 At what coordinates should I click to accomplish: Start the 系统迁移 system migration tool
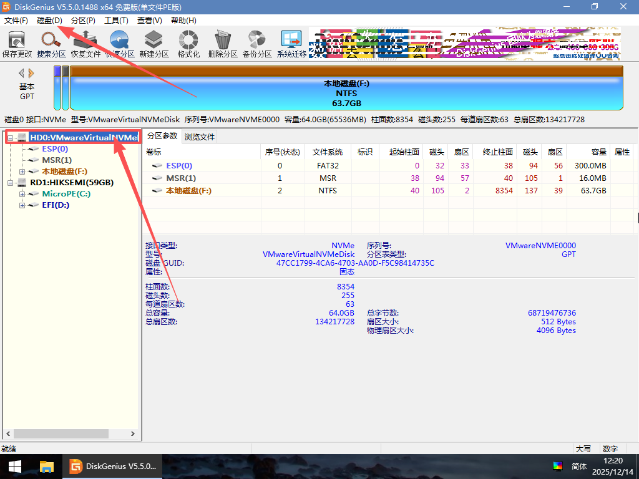pos(291,44)
